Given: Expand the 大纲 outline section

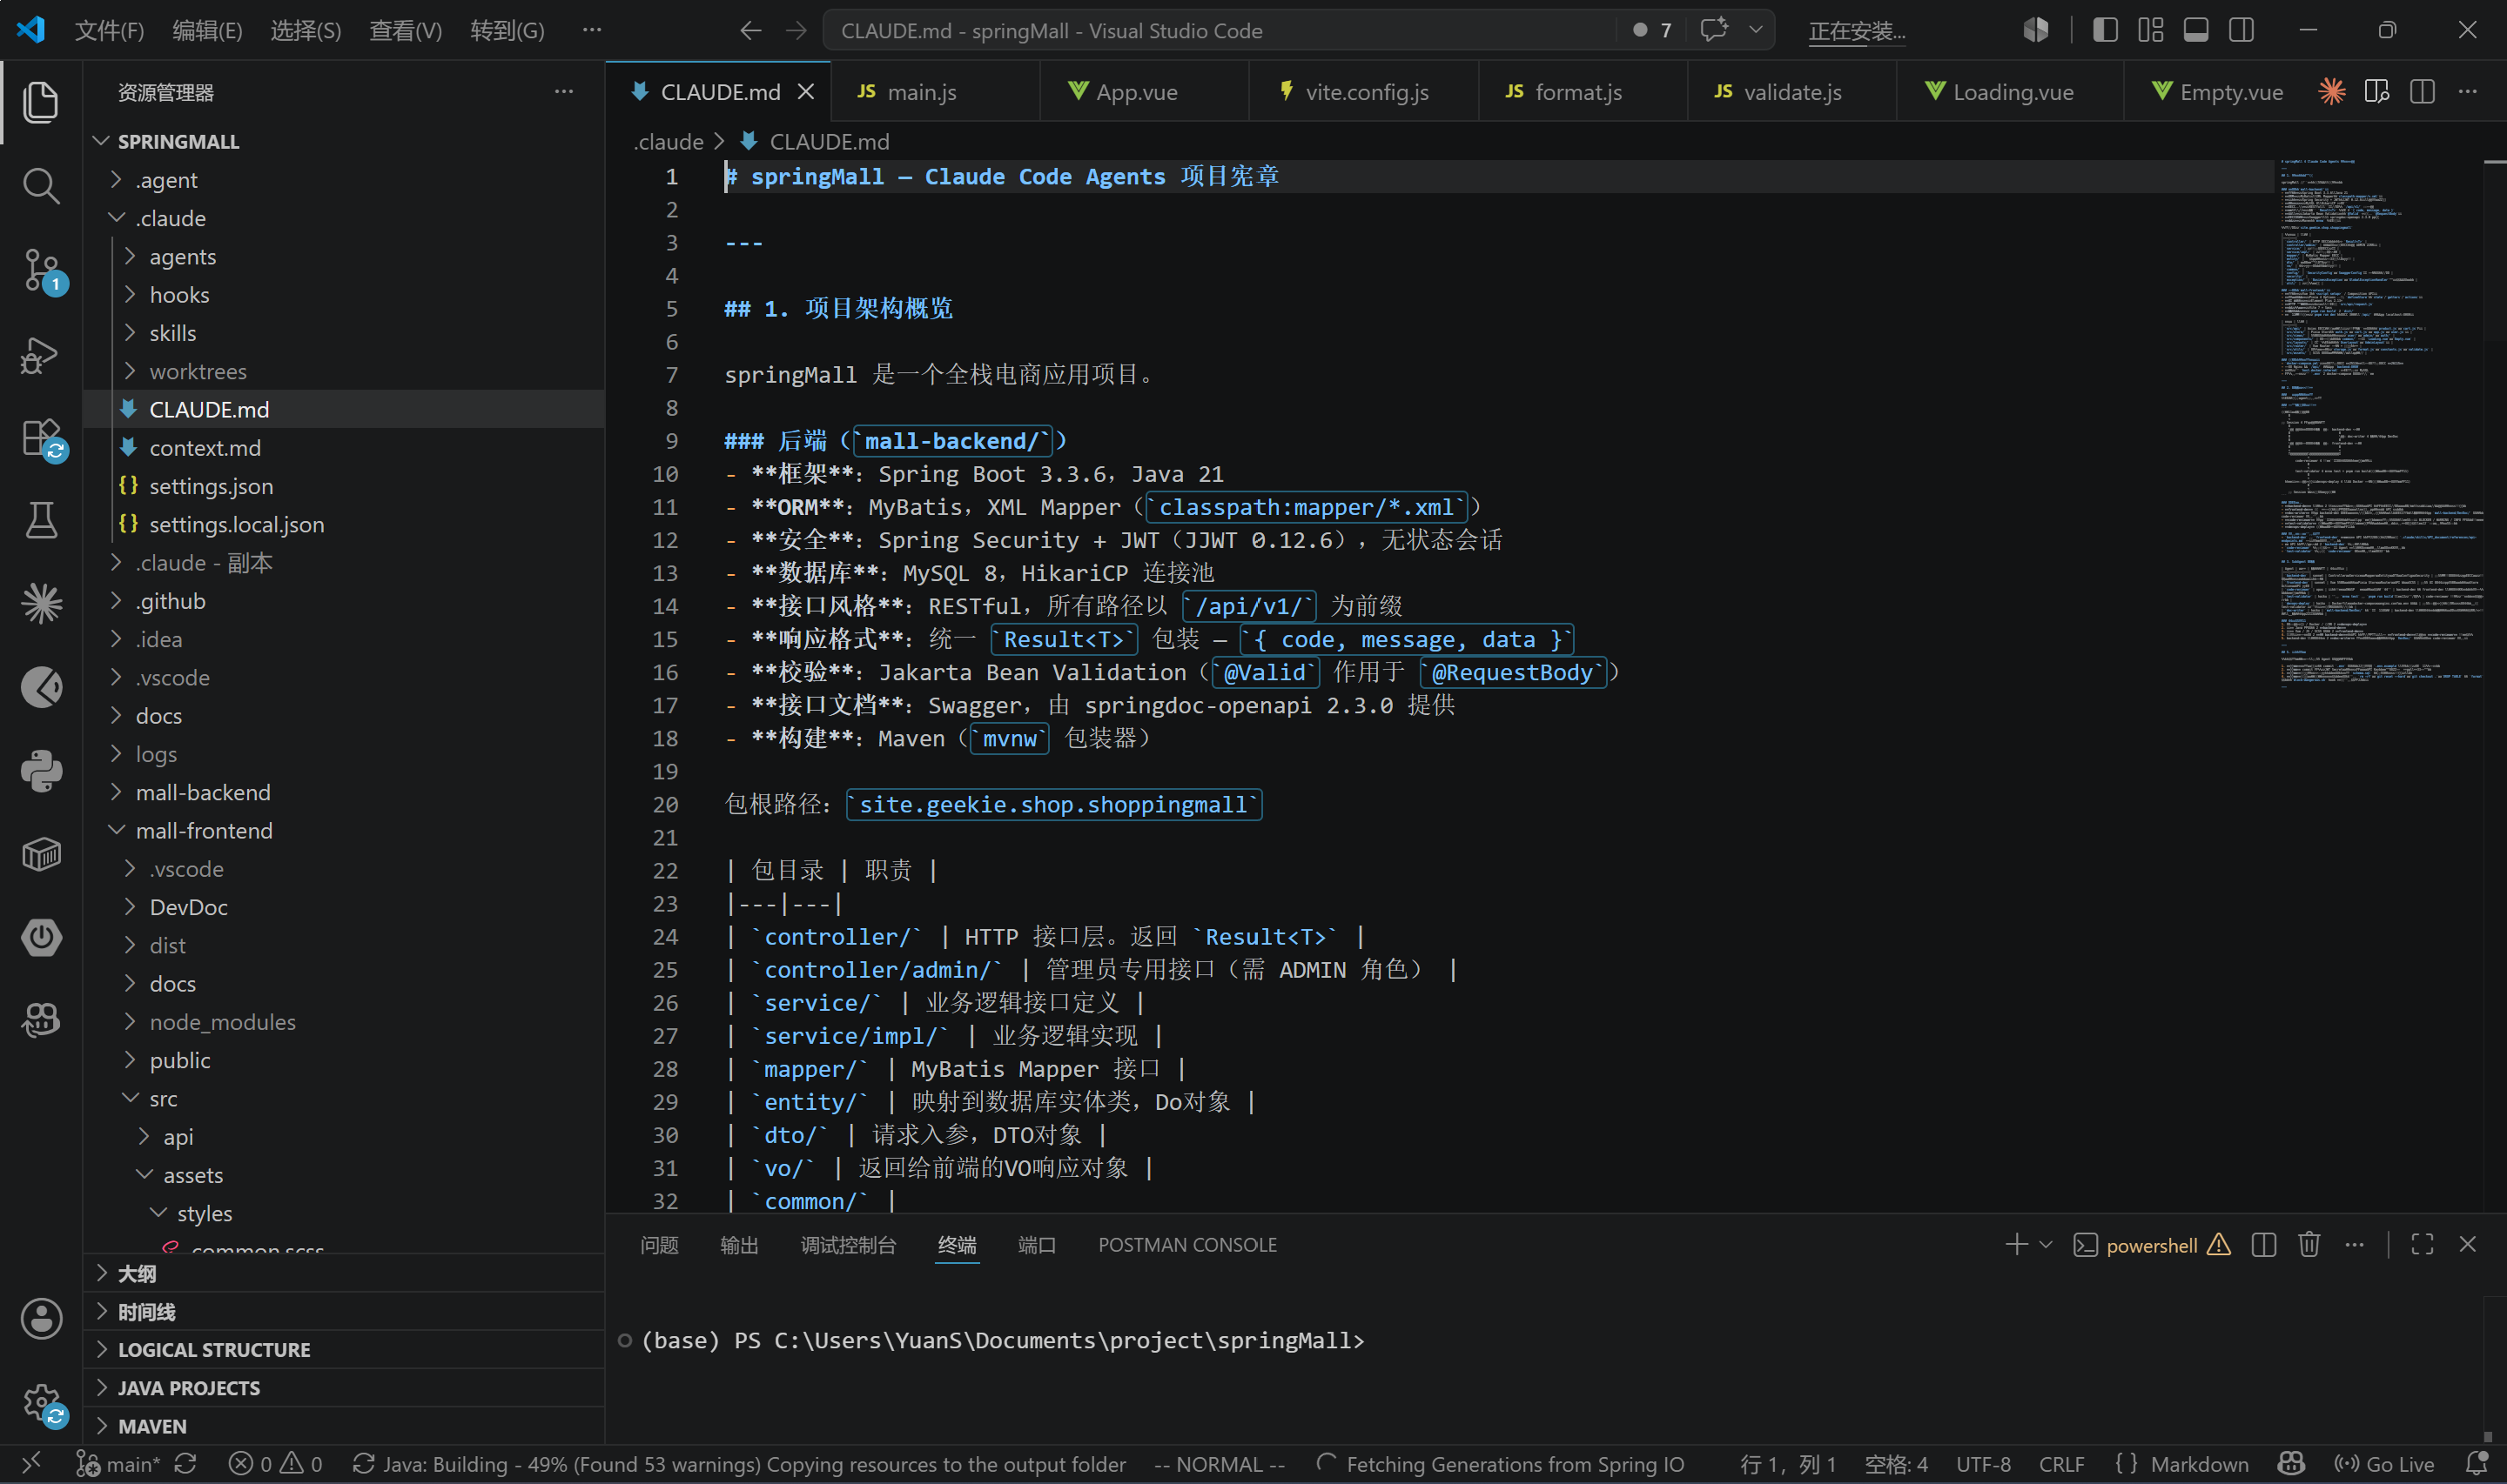Looking at the screenshot, I should pyautogui.click(x=345, y=1273).
